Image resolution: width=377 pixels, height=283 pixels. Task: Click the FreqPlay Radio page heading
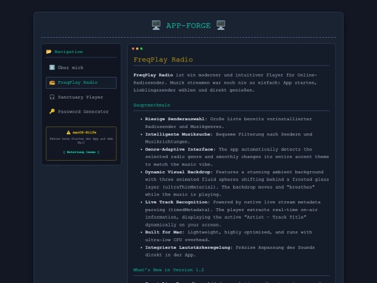point(163,59)
